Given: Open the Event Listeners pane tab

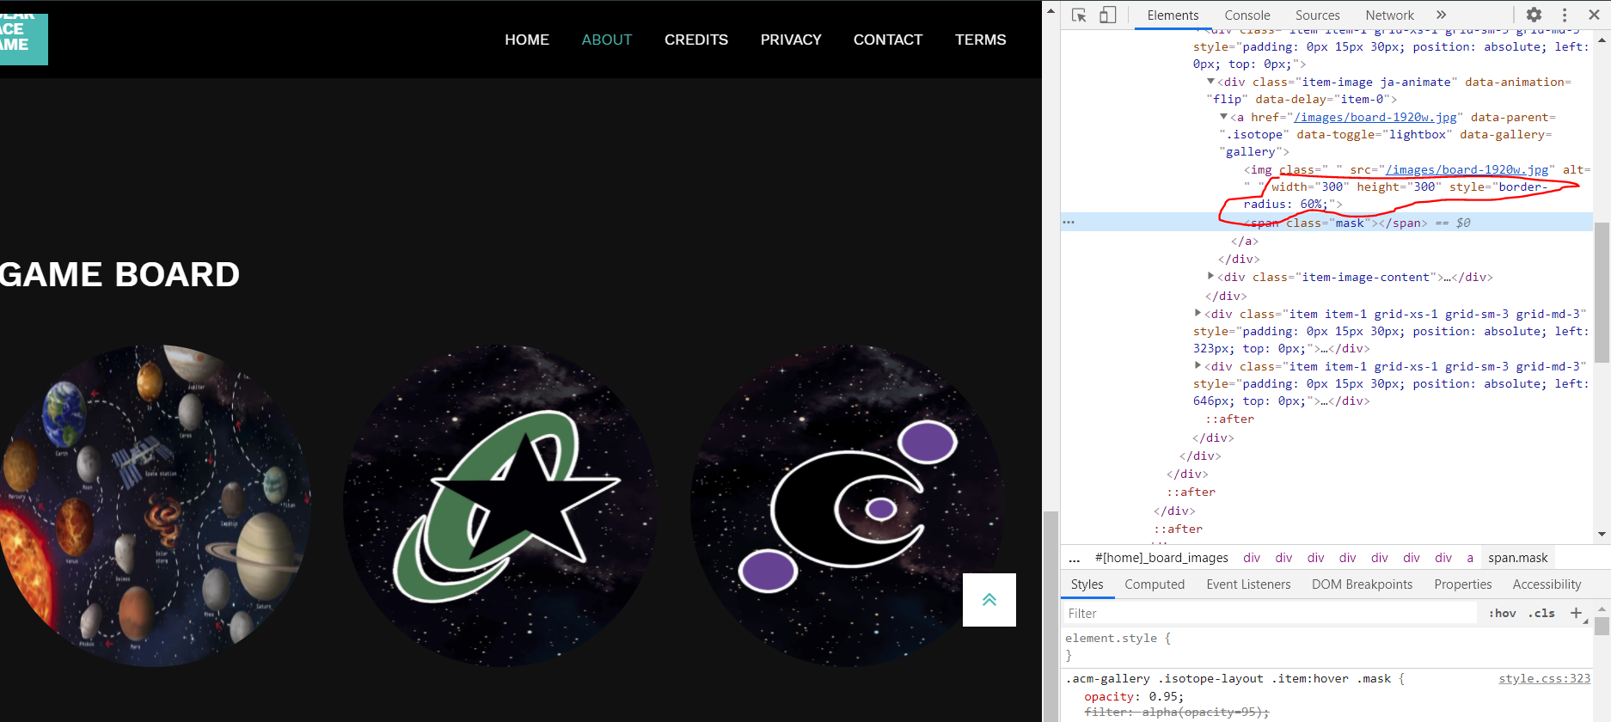Looking at the screenshot, I should 1248,584.
